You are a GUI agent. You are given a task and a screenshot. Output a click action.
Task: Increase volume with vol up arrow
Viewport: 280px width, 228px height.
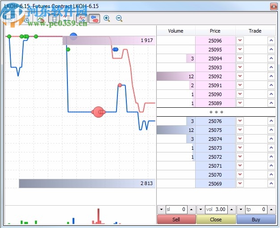[231, 209]
